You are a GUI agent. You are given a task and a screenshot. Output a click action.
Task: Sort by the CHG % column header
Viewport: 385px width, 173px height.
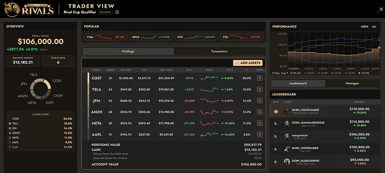point(229,70)
